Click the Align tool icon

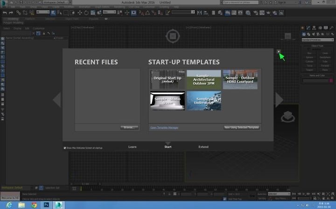206,13
